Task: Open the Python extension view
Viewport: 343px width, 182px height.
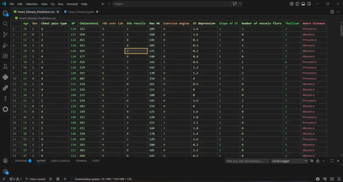Action: click(5, 77)
